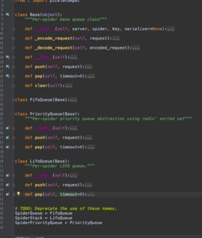Click the highlighted timeout=0 parameter in LifoQueue pop
The height and width of the screenshot is (238, 202).
(71, 194)
